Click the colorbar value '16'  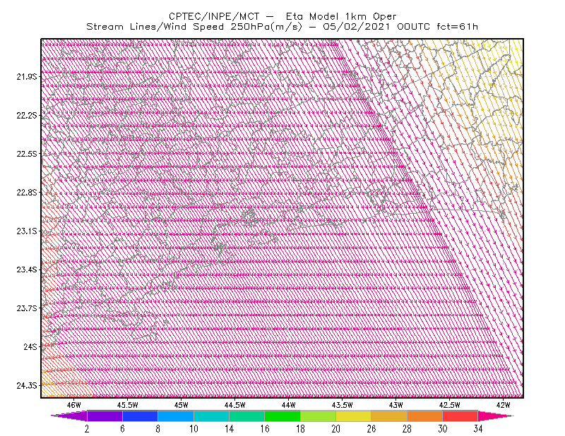(x=265, y=429)
